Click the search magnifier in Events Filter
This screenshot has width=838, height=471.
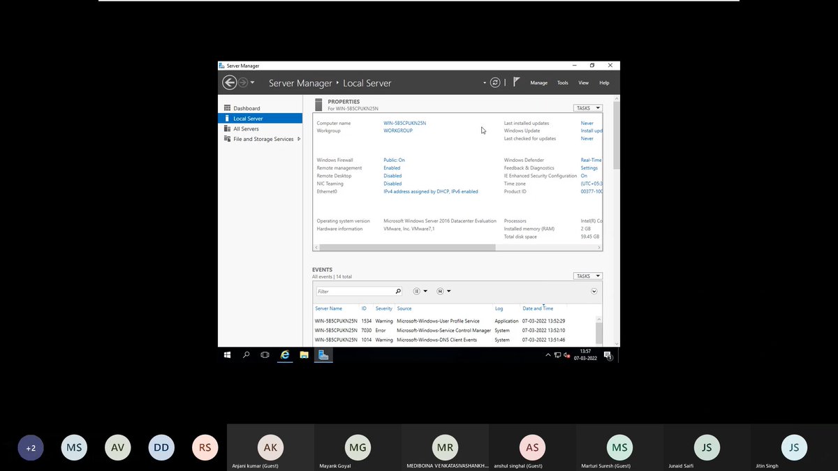click(x=398, y=291)
